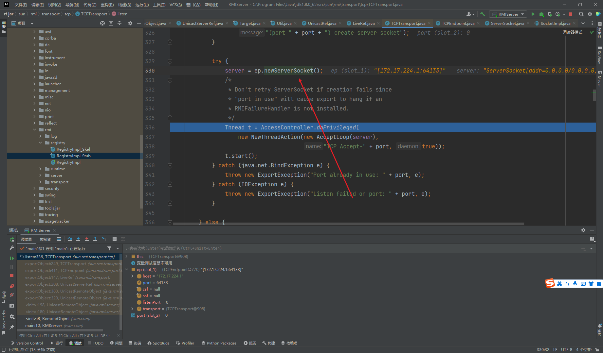Viewport: 603px width, 353px height.
Task: Click the Debug bug icon in top toolbar
Action: tap(541, 14)
